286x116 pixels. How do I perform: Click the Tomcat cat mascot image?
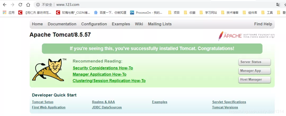[x=49, y=70]
